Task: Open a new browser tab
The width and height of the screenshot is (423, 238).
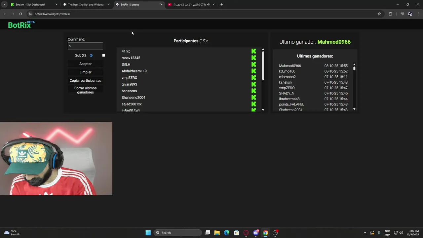Action: pyautogui.click(x=221, y=5)
